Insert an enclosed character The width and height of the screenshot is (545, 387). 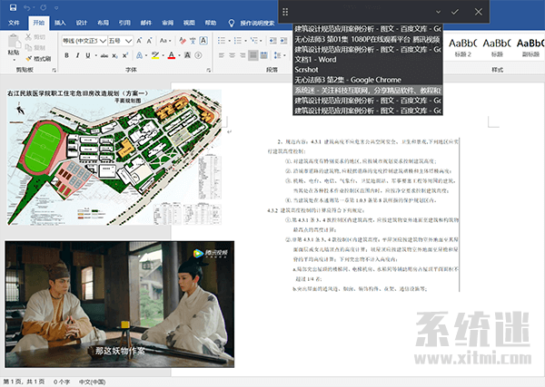point(198,55)
